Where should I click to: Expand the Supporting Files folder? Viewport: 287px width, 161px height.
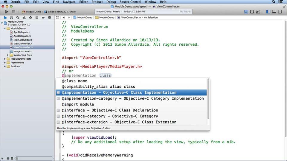click(x=8, y=55)
